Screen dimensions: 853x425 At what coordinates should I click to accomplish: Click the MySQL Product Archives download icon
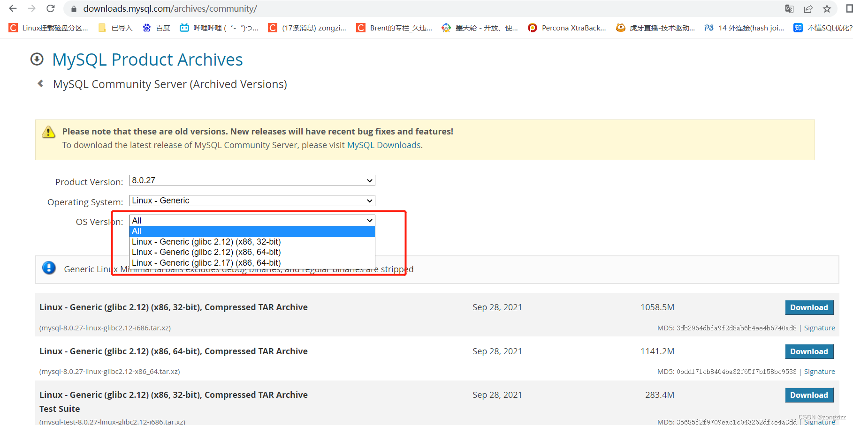click(37, 59)
